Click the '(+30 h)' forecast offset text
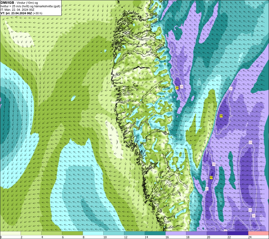Image resolution: width=269 pixels, height=239 pixels. point(37,13)
